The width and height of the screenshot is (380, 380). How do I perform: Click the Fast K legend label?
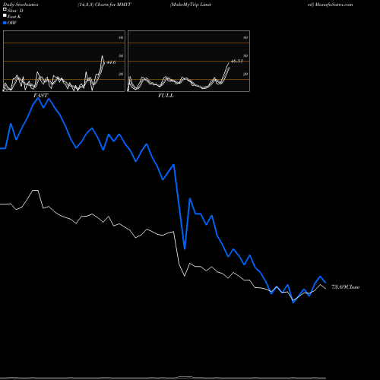(x=14, y=17)
